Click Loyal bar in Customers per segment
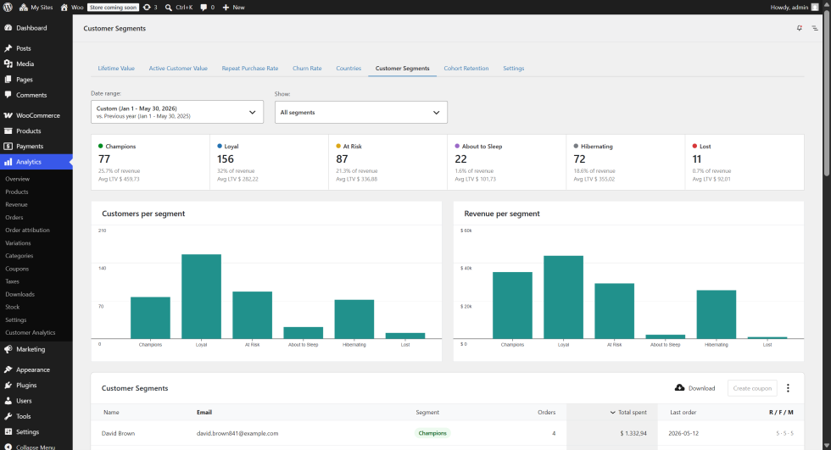831x450 pixels. 202,297
